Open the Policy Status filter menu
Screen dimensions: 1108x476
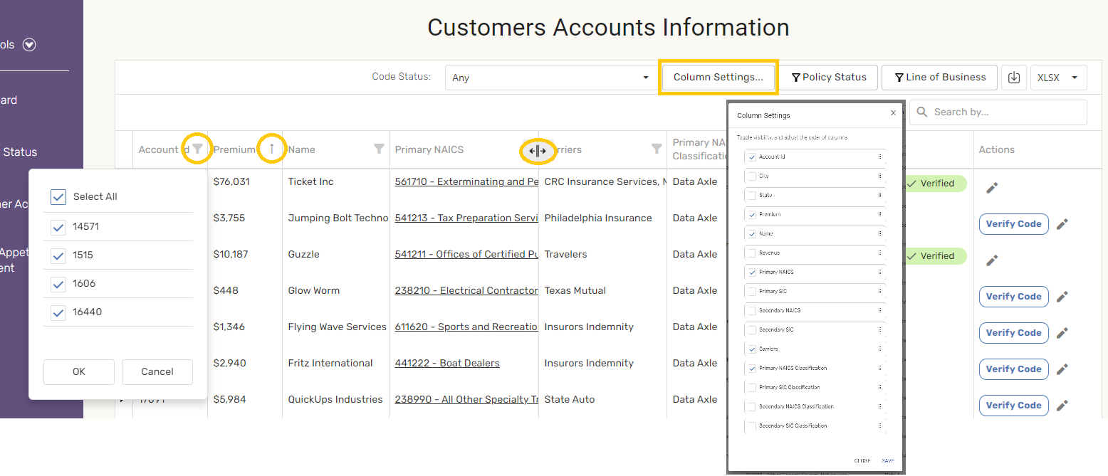829,78
